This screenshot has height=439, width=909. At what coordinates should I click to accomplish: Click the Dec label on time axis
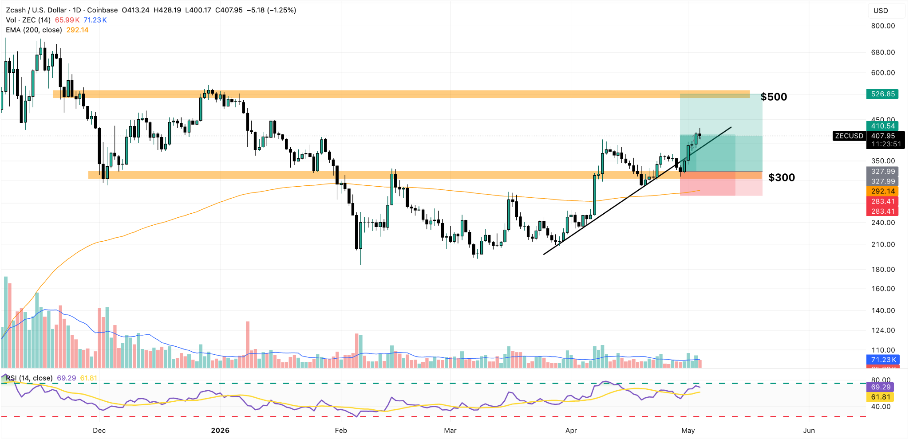coord(99,430)
